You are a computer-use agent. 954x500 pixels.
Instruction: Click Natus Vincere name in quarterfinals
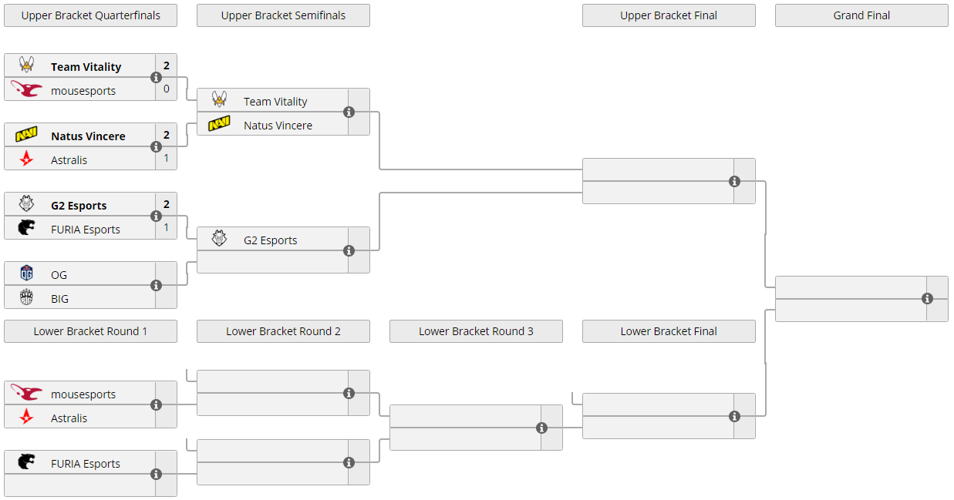tap(88, 136)
